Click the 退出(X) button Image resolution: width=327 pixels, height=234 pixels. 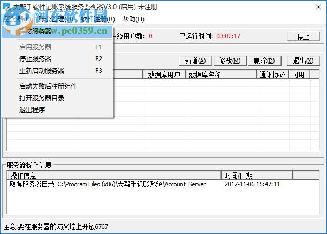tap(303, 61)
